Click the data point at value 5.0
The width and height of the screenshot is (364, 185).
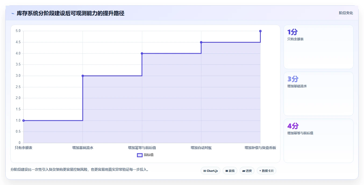[260, 31]
